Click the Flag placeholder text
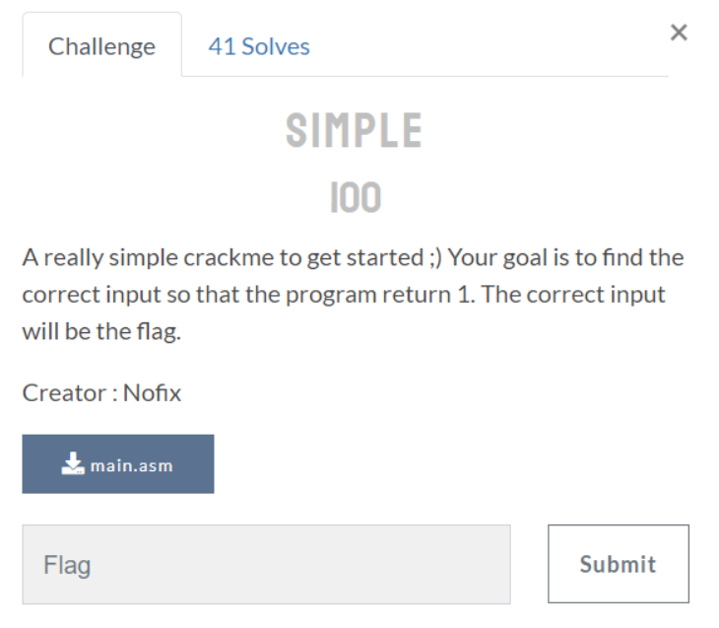Image resolution: width=719 pixels, height=628 pixels. 67,565
